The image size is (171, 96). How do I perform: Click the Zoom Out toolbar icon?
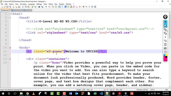(x=49, y=7)
